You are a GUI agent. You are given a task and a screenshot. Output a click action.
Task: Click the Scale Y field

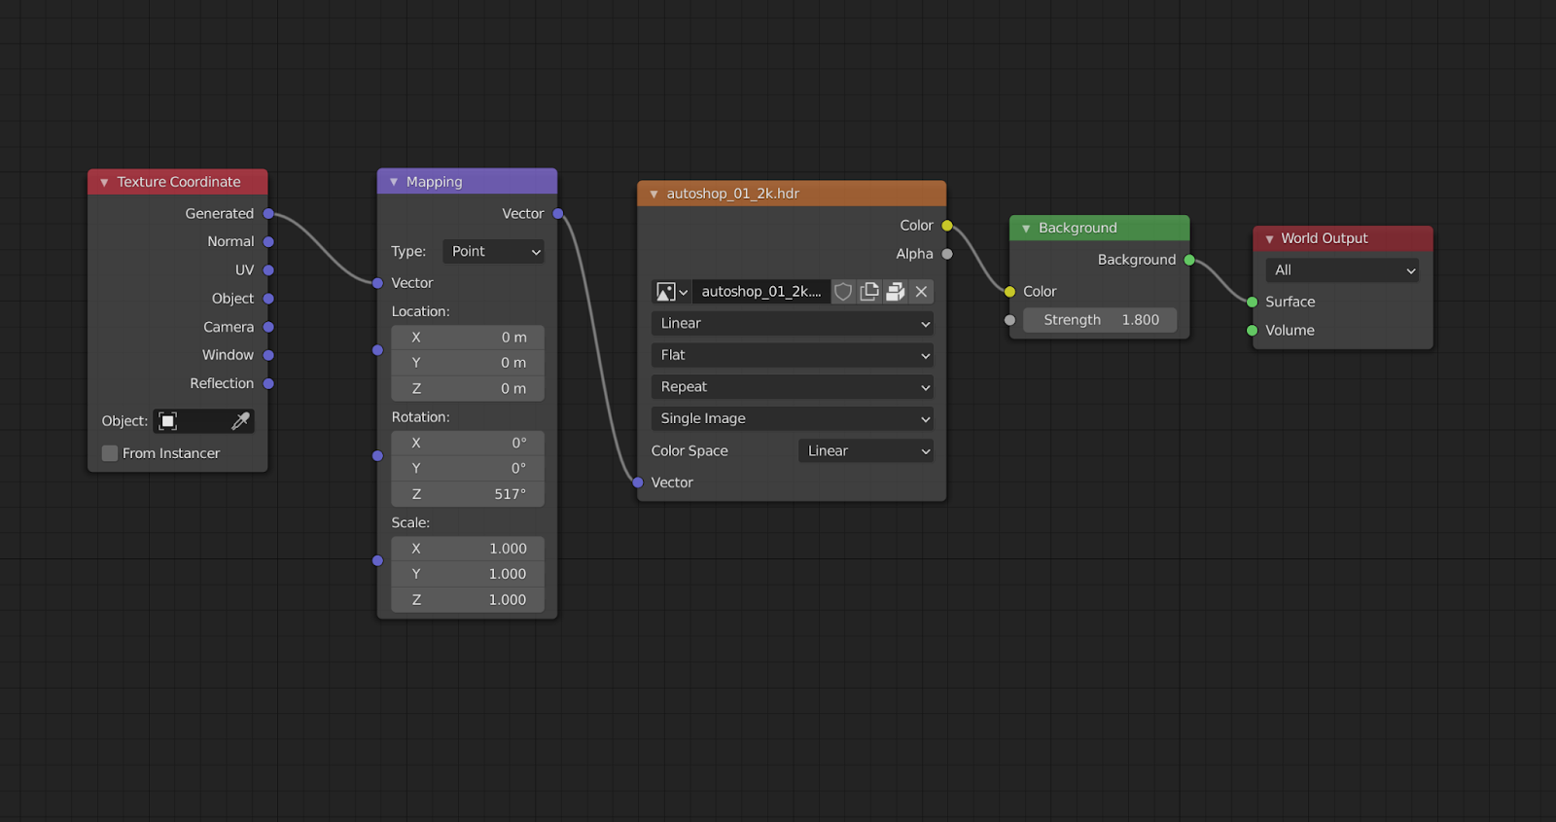click(468, 574)
